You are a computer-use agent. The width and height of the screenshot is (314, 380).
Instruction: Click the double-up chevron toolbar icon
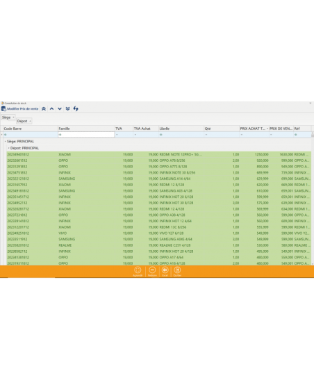(44, 109)
